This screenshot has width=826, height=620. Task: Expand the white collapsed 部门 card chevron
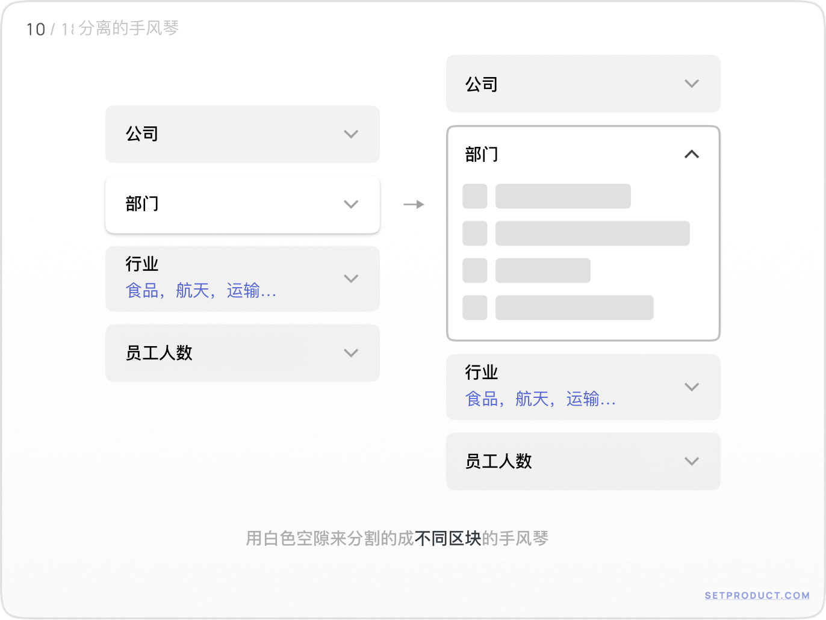(x=351, y=205)
